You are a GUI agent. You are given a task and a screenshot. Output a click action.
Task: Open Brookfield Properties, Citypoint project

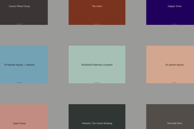click(97, 65)
